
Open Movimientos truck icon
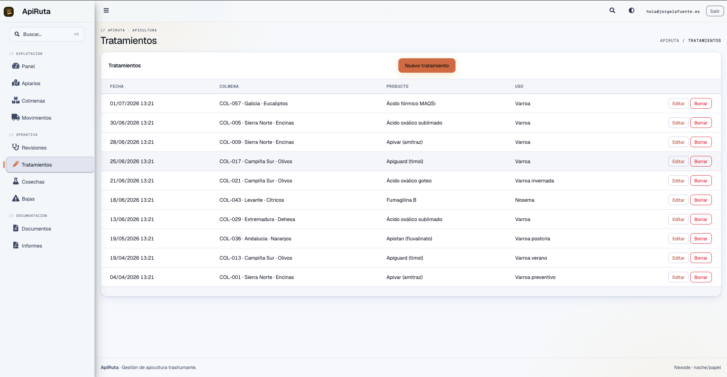16,117
